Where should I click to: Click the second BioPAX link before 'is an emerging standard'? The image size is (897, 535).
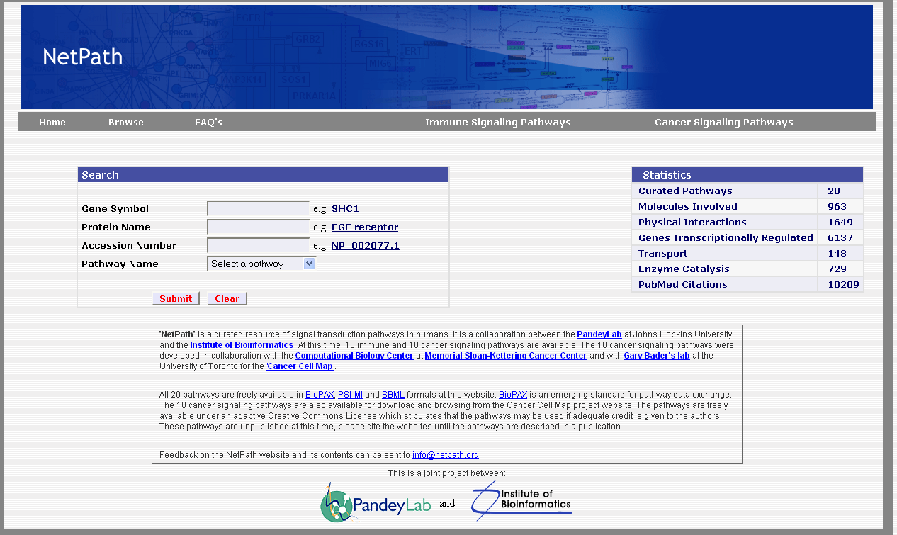point(513,395)
